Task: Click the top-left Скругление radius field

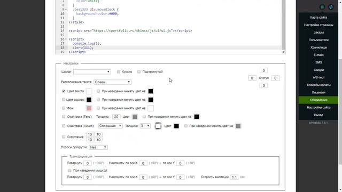Action: point(90,134)
